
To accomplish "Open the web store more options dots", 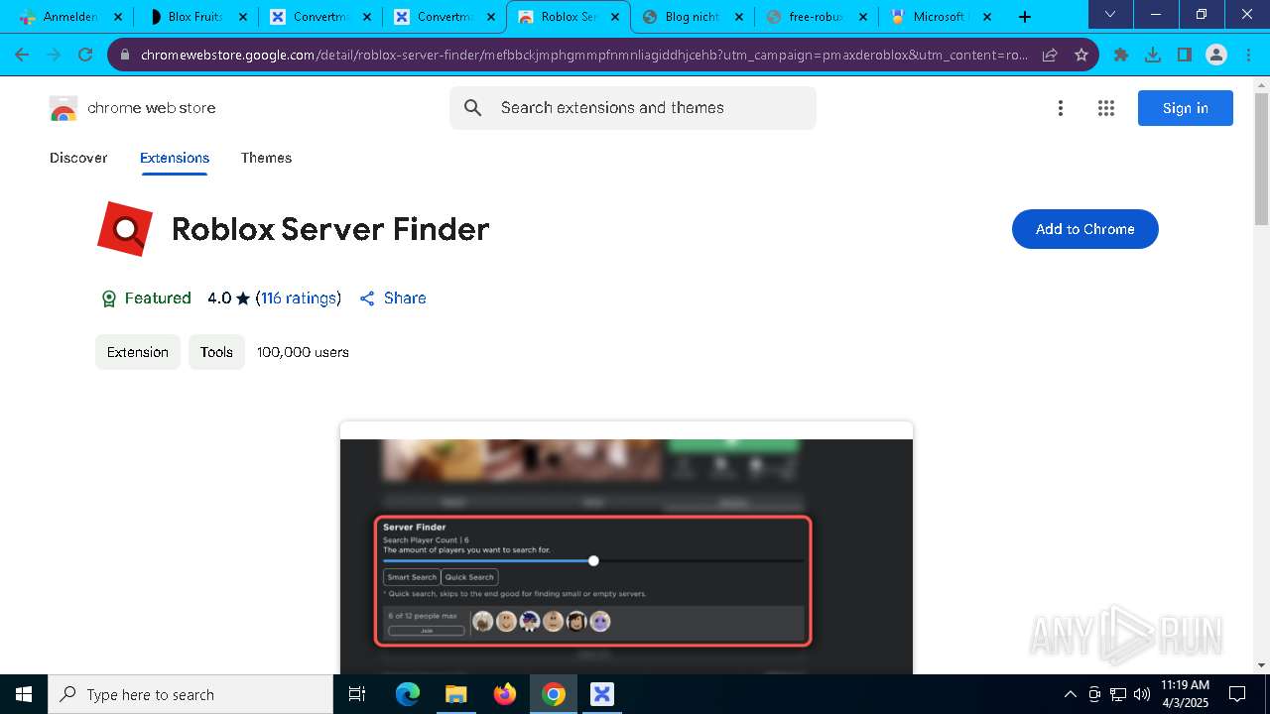I will pos(1061,108).
